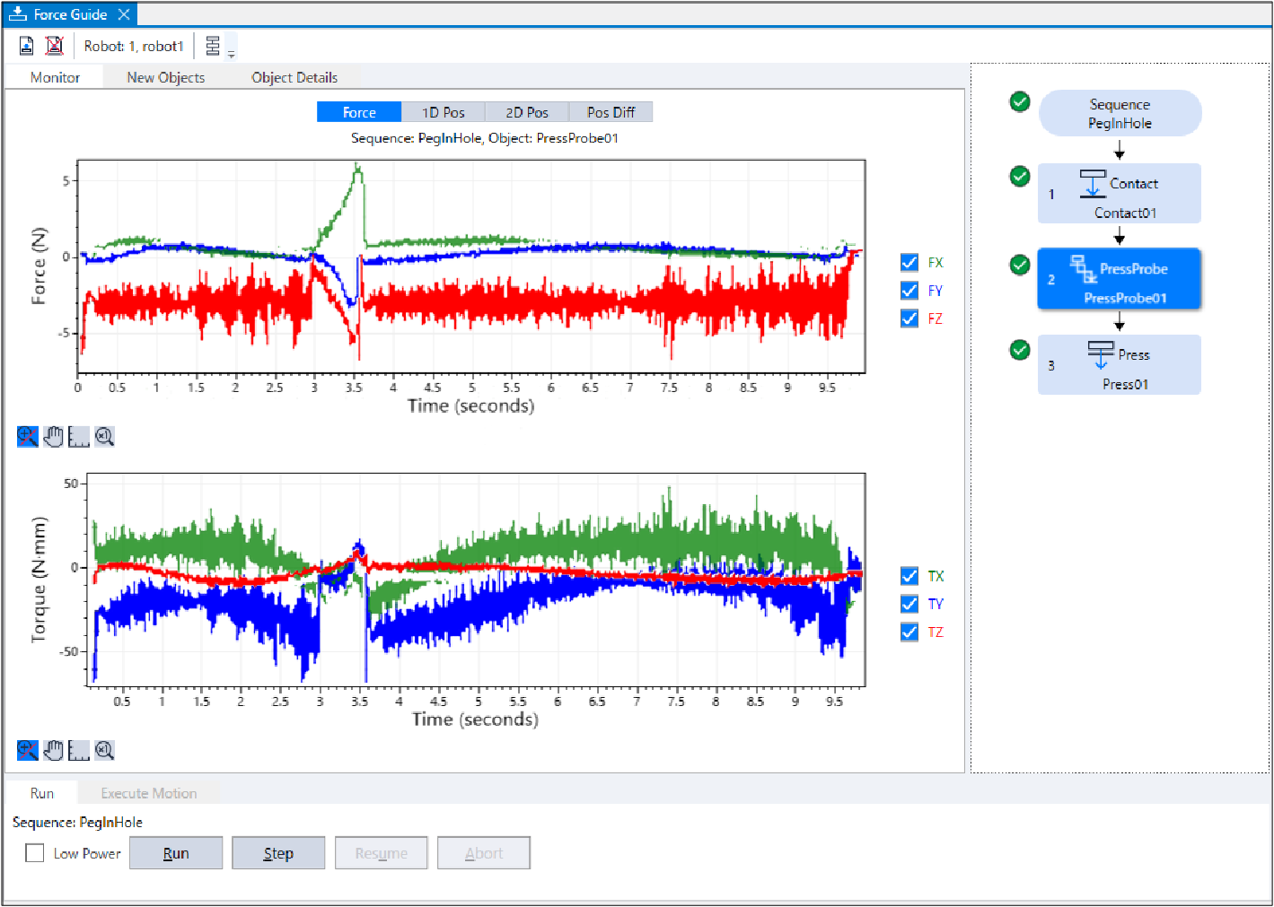This screenshot has width=1274, height=907.
Task: Switch to the Object Details tab
Action: tap(294, 77)
